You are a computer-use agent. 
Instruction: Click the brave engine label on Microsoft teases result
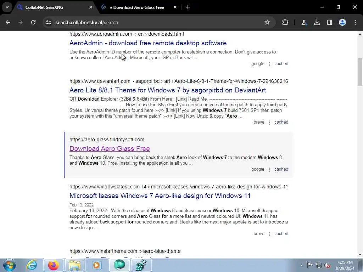(x=259, y=234)
